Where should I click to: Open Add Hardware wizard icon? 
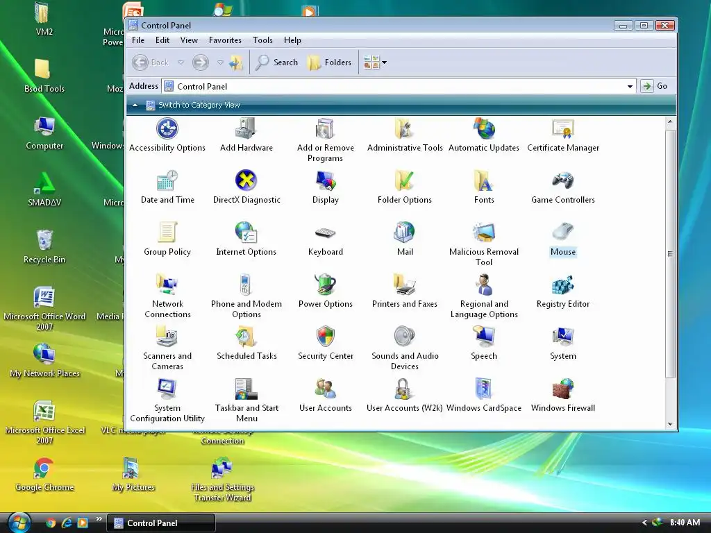(x=246, y=135)
